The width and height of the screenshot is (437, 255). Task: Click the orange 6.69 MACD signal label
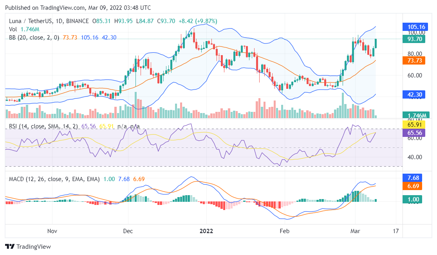click(x=414, y=186)
